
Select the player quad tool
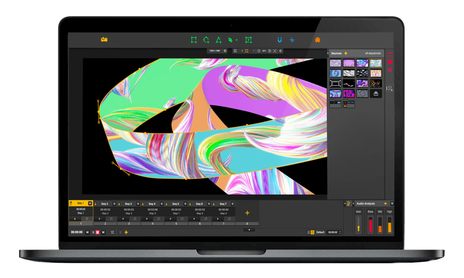coord(247,39)
